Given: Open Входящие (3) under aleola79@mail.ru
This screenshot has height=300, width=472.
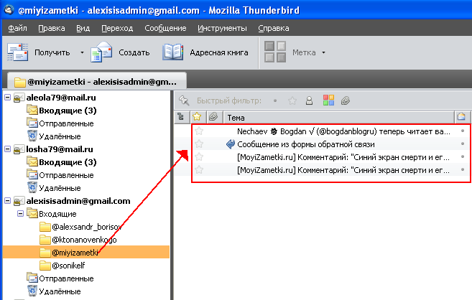Looking at the screenshot, I should [x=68, y=111].
